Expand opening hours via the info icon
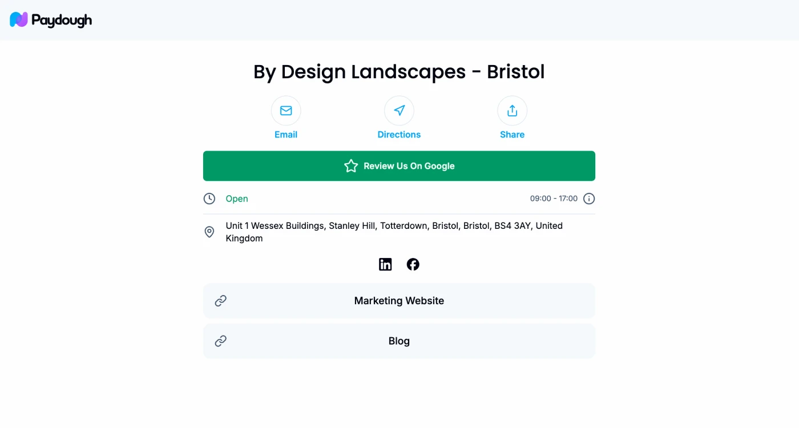799x428 pixels. click(x=589, y=199)
